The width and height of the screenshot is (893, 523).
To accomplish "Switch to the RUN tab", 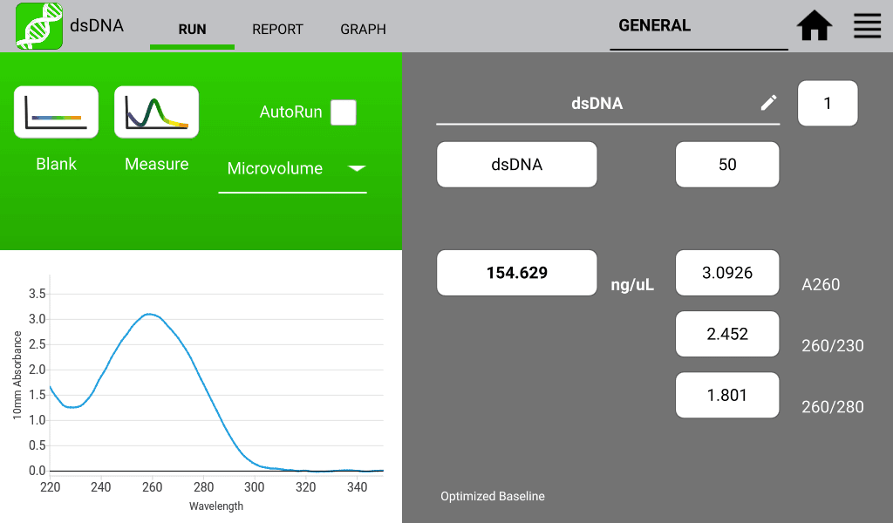I will [192, 29].
